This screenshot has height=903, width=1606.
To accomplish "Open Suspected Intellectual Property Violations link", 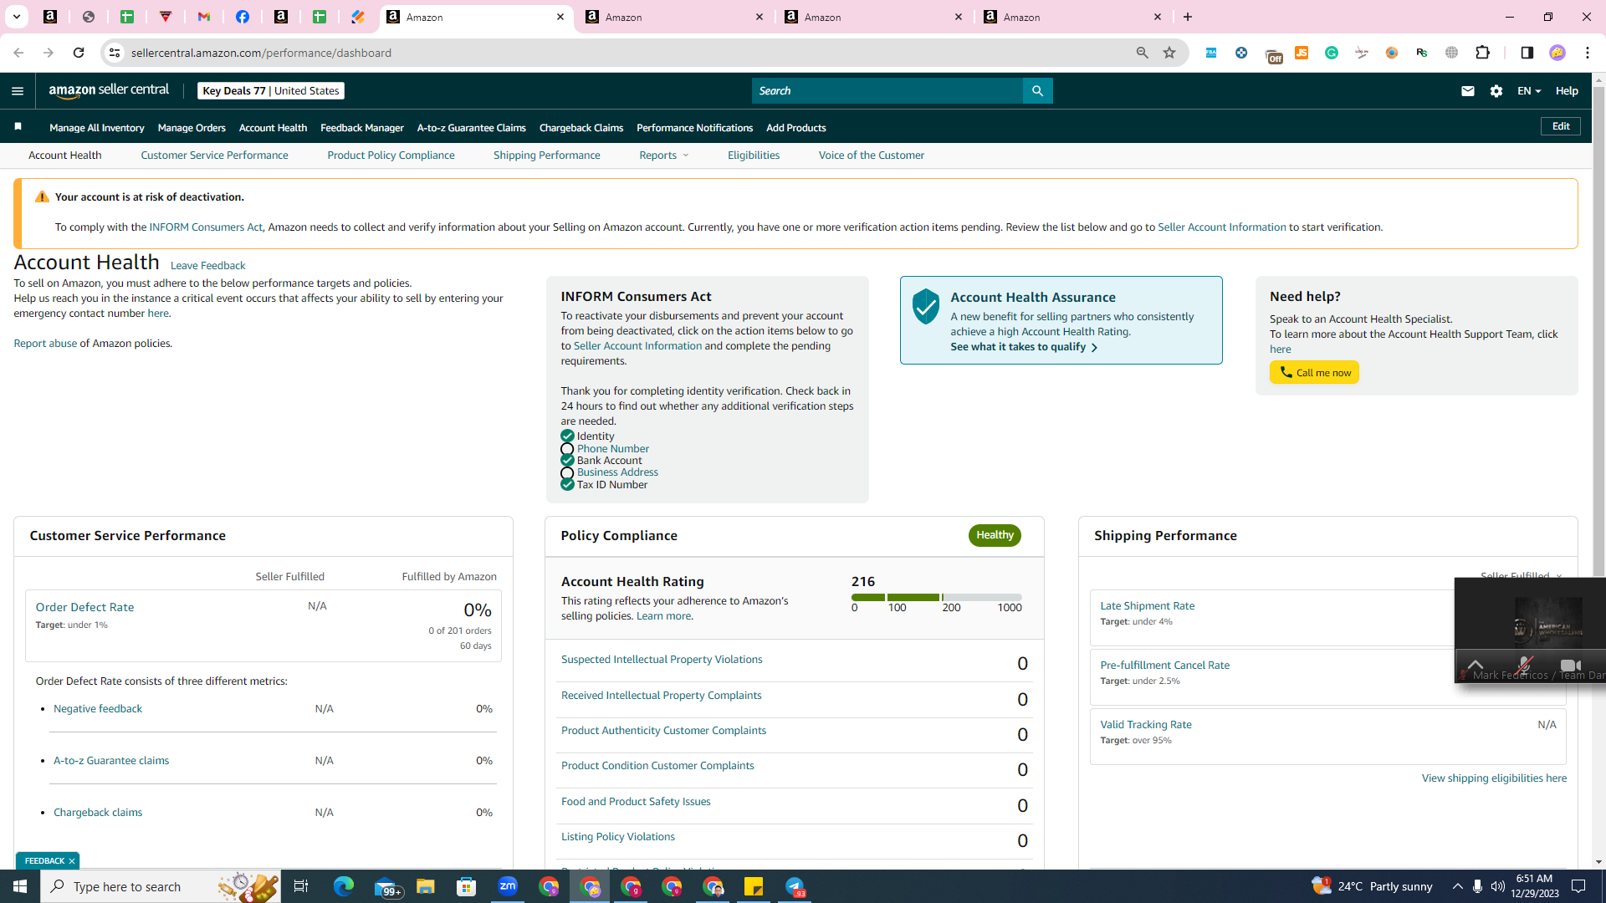I will [662, 660].
